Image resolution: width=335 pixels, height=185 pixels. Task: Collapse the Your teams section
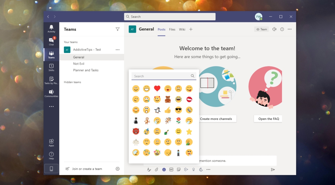pyautogui.click(x=71, y=42)
